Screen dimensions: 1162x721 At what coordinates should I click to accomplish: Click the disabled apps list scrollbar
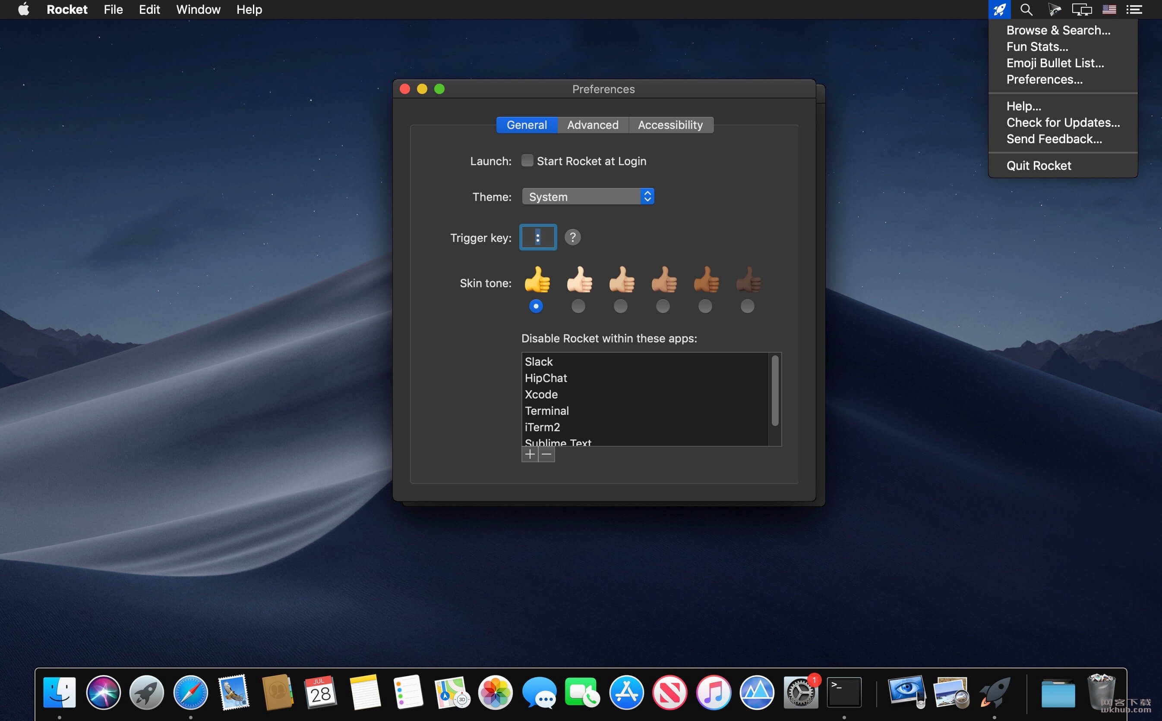pyautogui.click(x=775, y=390)
